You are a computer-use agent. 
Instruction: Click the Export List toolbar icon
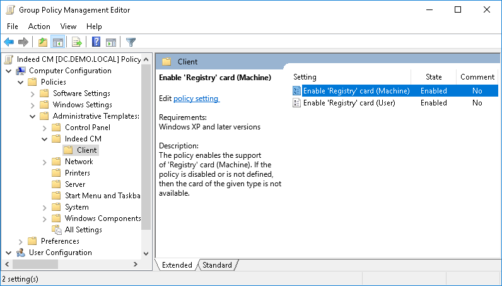tap(77, 42)
